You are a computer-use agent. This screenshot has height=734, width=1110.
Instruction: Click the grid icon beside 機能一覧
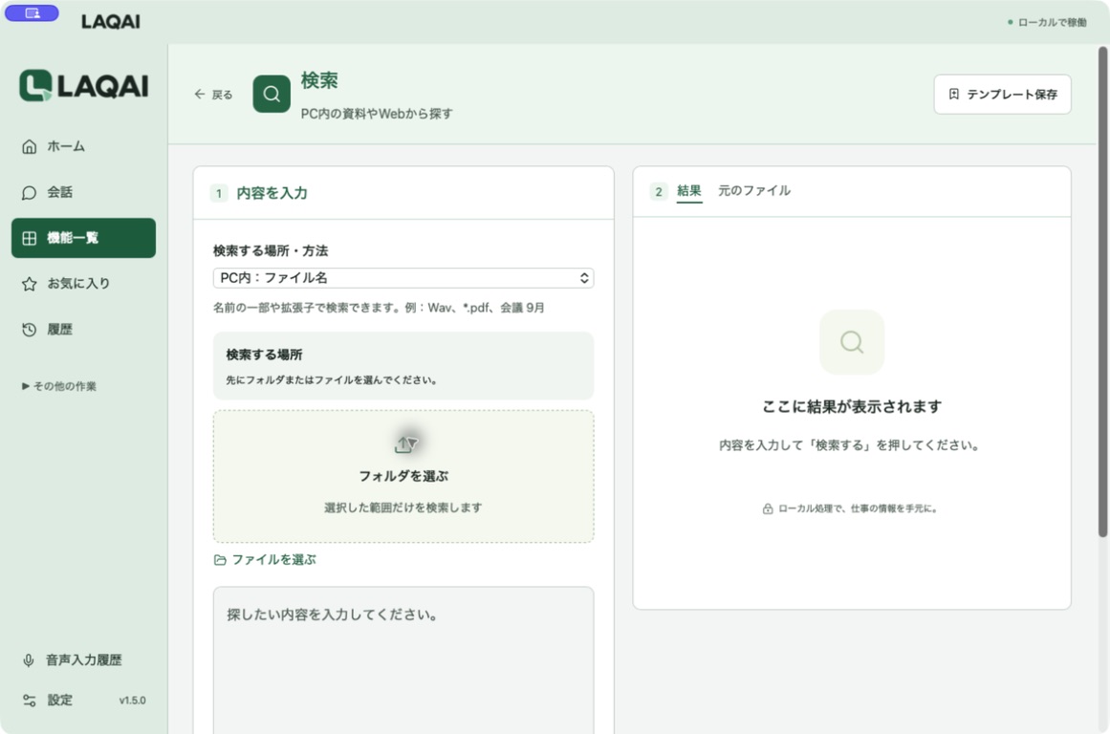(x=29, y=238)
